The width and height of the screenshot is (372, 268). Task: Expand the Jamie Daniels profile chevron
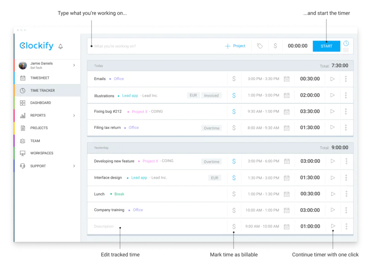tap(74, 65)
